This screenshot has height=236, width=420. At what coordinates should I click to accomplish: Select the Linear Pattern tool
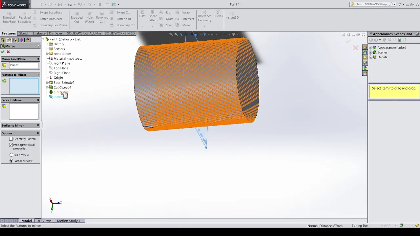[152, 16]
